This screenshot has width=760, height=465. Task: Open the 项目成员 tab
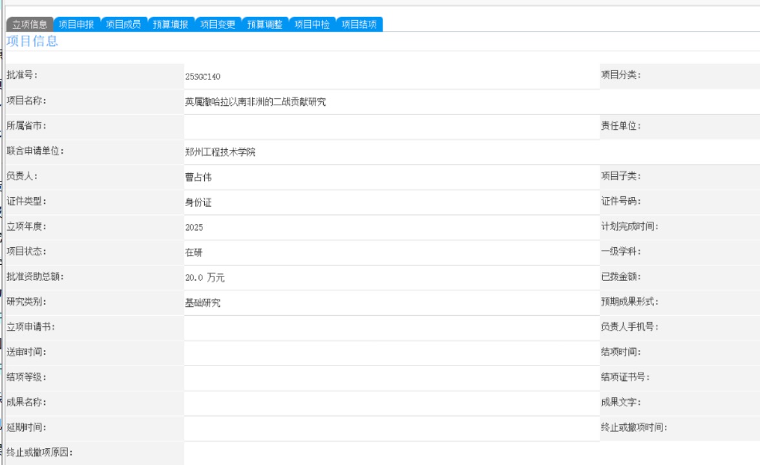coord(123,25)
